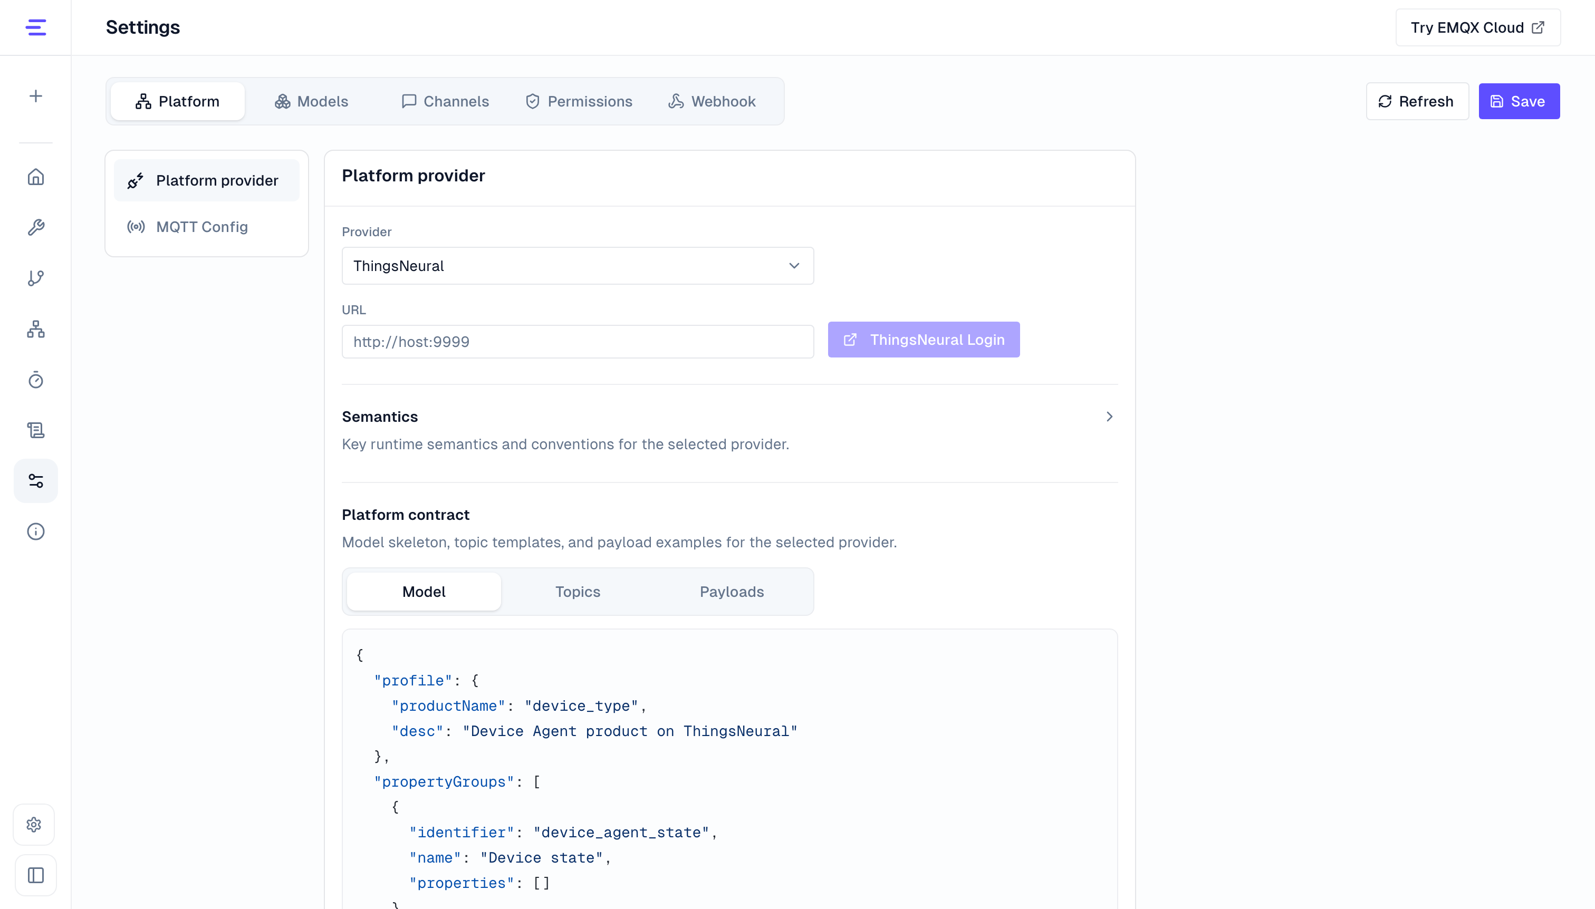This screenshot has height=909, width=1595.
Task: Open the network topology sidebar icon
Action: (x=35, y=329)
